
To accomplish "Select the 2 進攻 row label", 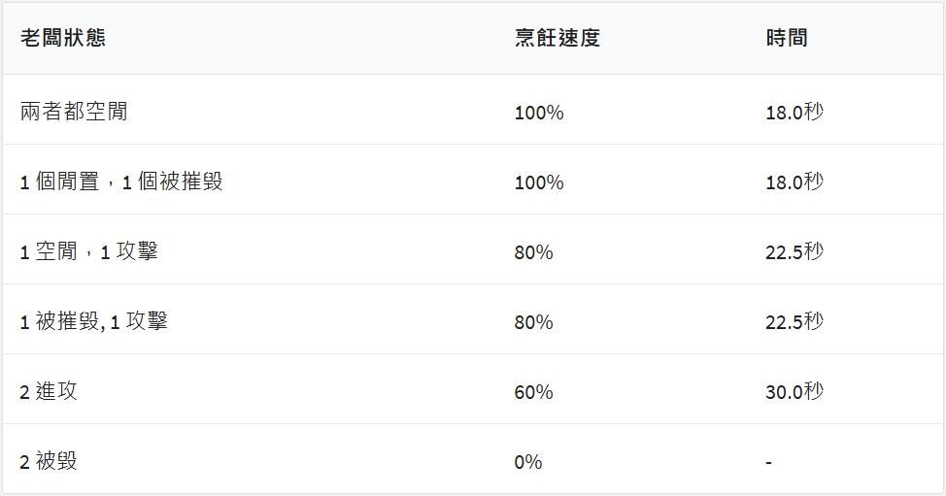I will tap(49, 391).
